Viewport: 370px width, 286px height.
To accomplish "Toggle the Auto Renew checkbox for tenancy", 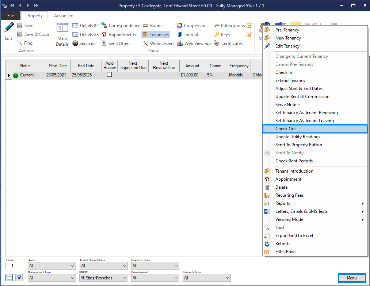I will pyautogui.click(x=109, y=75).
